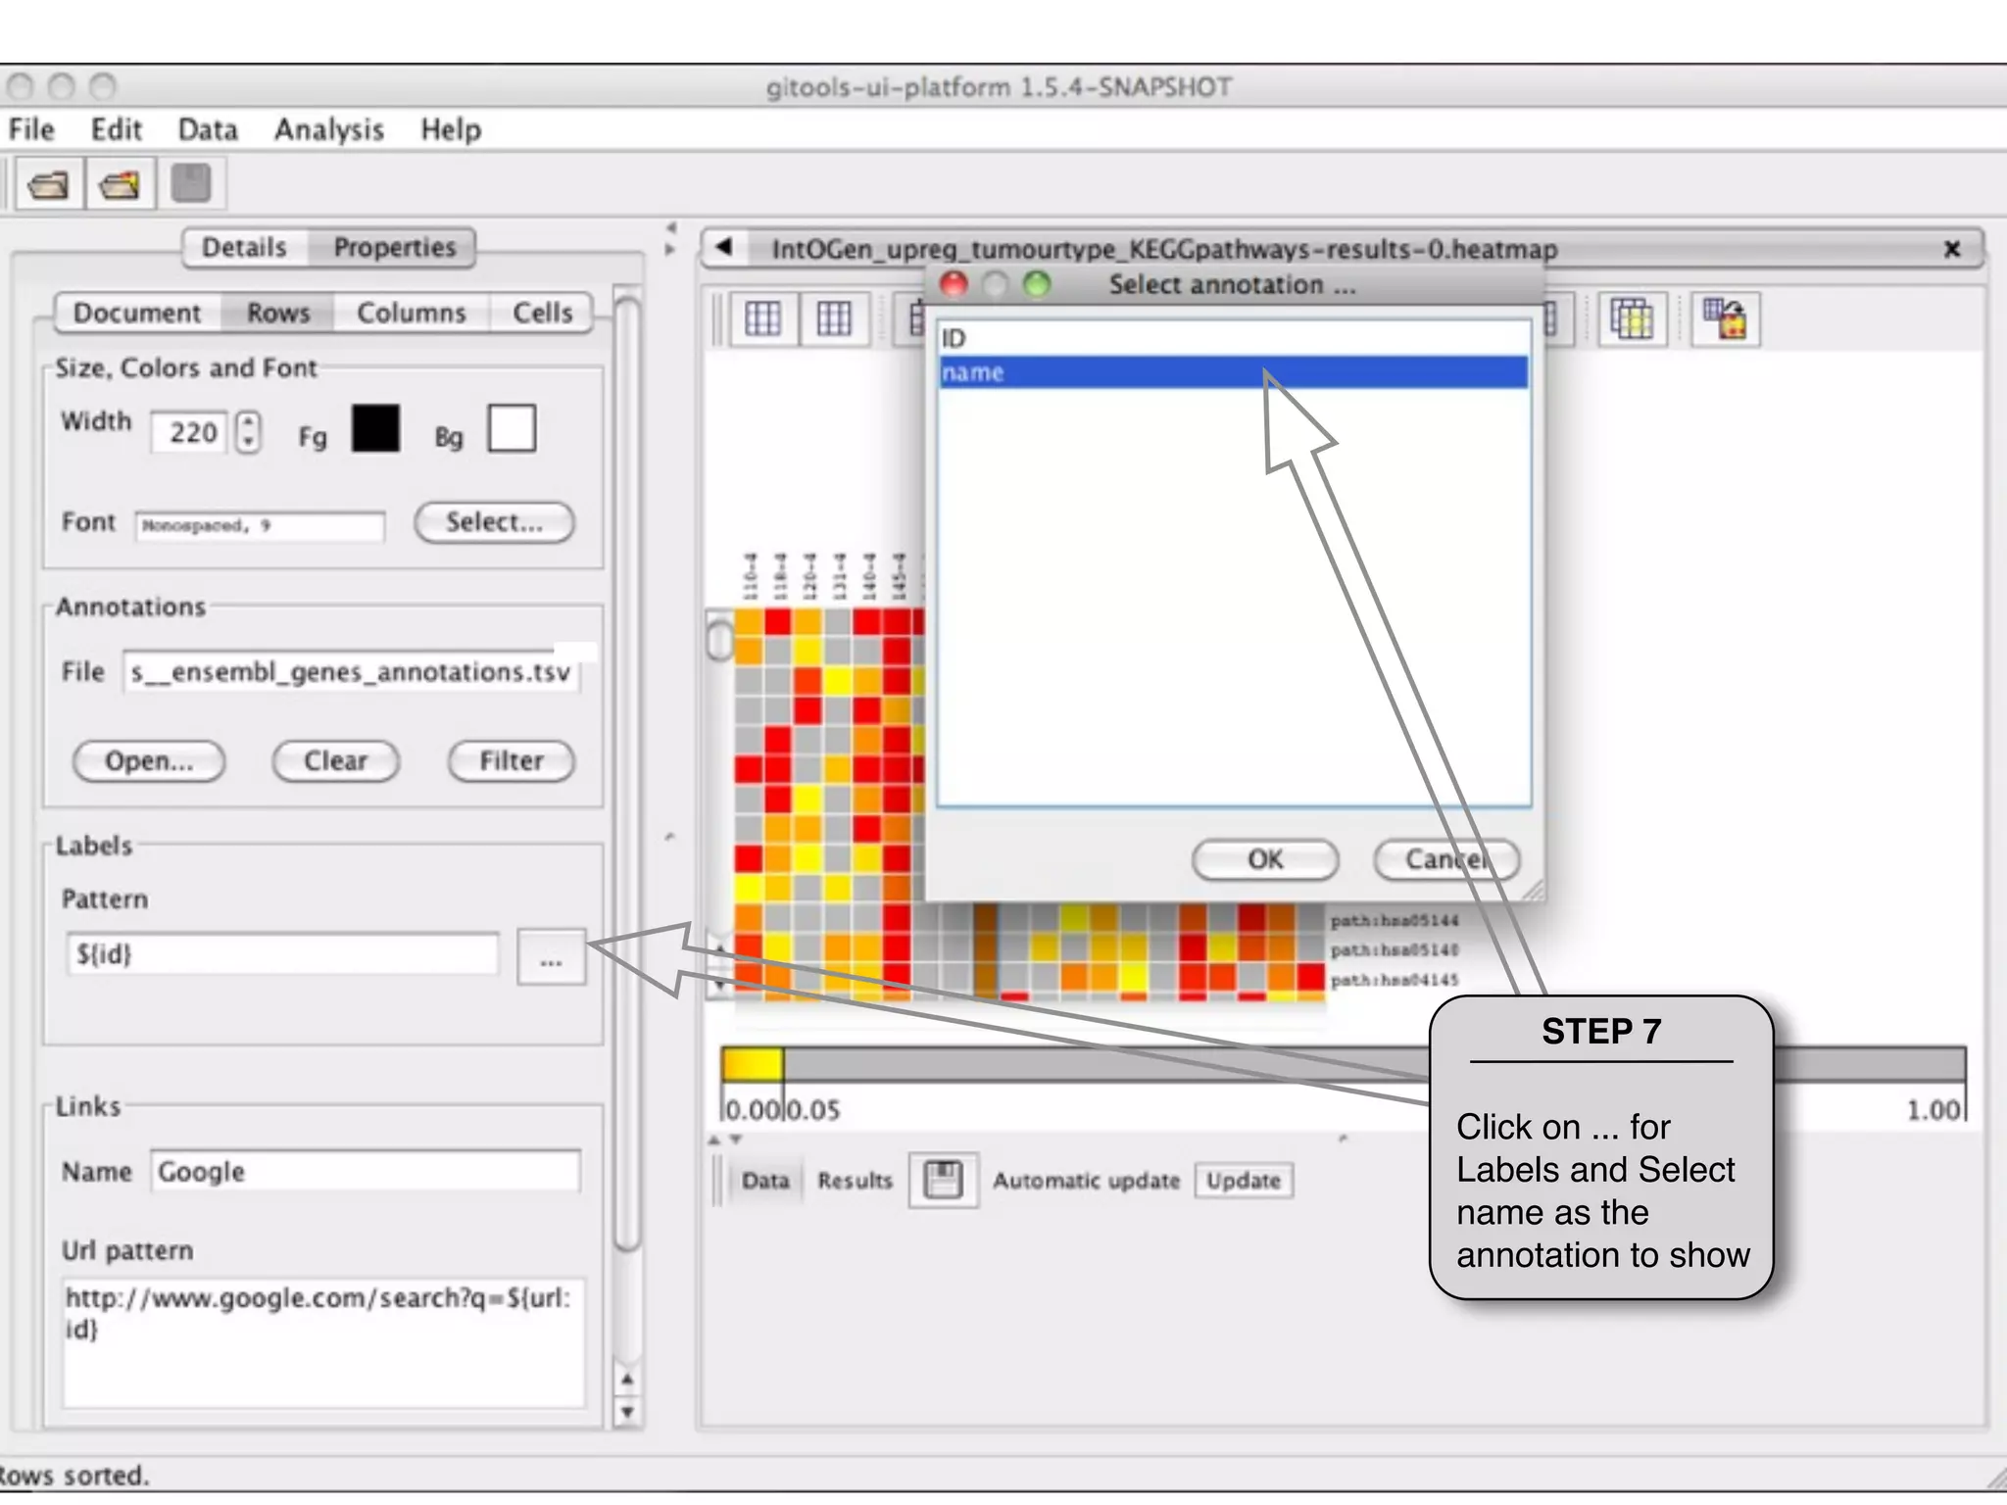Image resolution: width=2007 pixels, height=1505 pixels.
Task: Click the red-orange heatmap clone icon
Action: pyautogui.click(x=1725, y=318)
